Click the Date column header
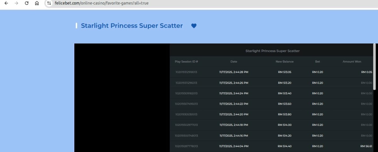The width and height of the screenshot is (378, 152). click(x=234, y=61)
